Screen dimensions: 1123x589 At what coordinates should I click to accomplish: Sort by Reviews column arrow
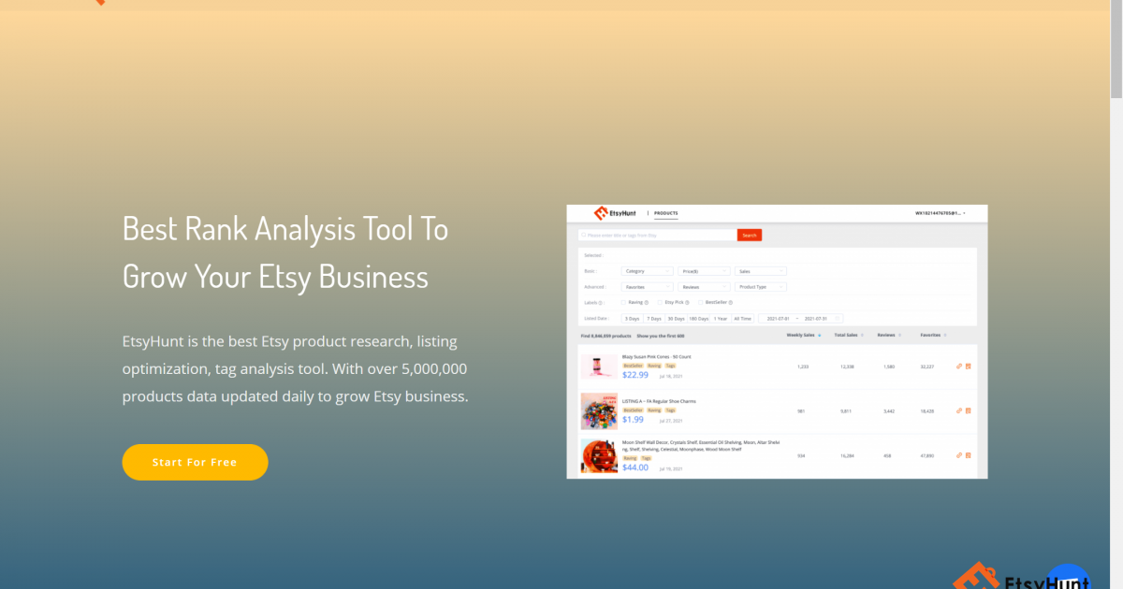899,335
